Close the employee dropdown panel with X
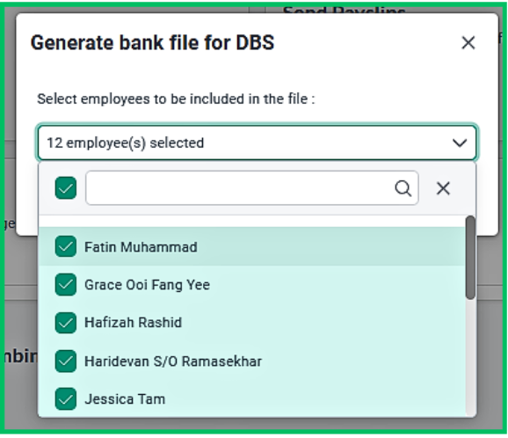The image size is (508, 438). coord(443,188)
